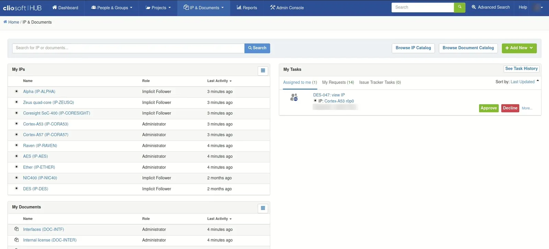Click the IP icon beside Coresight SoC-400
The width and height of the screenshot is (549, 249).
pos(16,113)
